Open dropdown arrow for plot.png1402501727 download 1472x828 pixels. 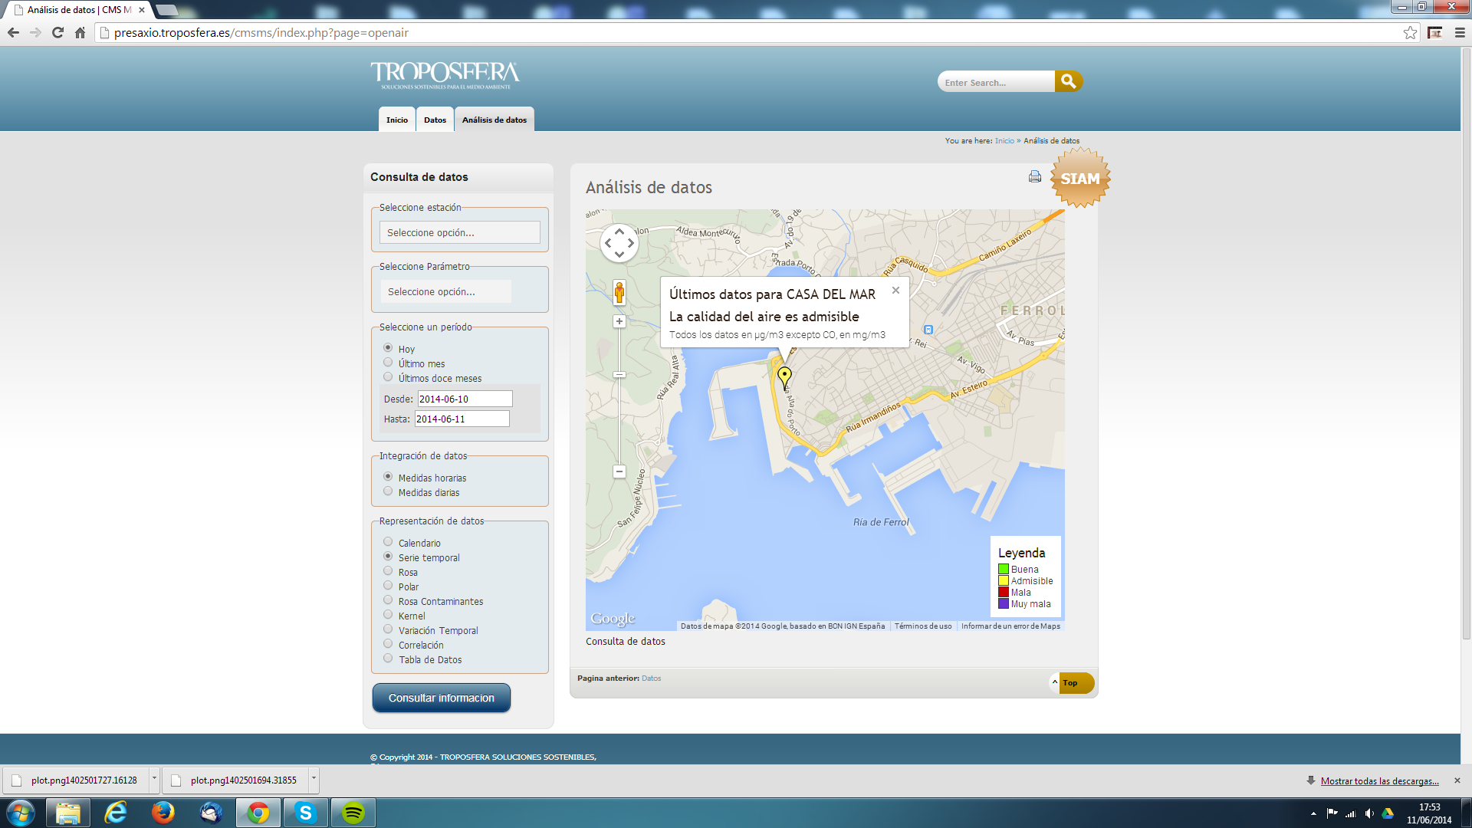point(154,780)
